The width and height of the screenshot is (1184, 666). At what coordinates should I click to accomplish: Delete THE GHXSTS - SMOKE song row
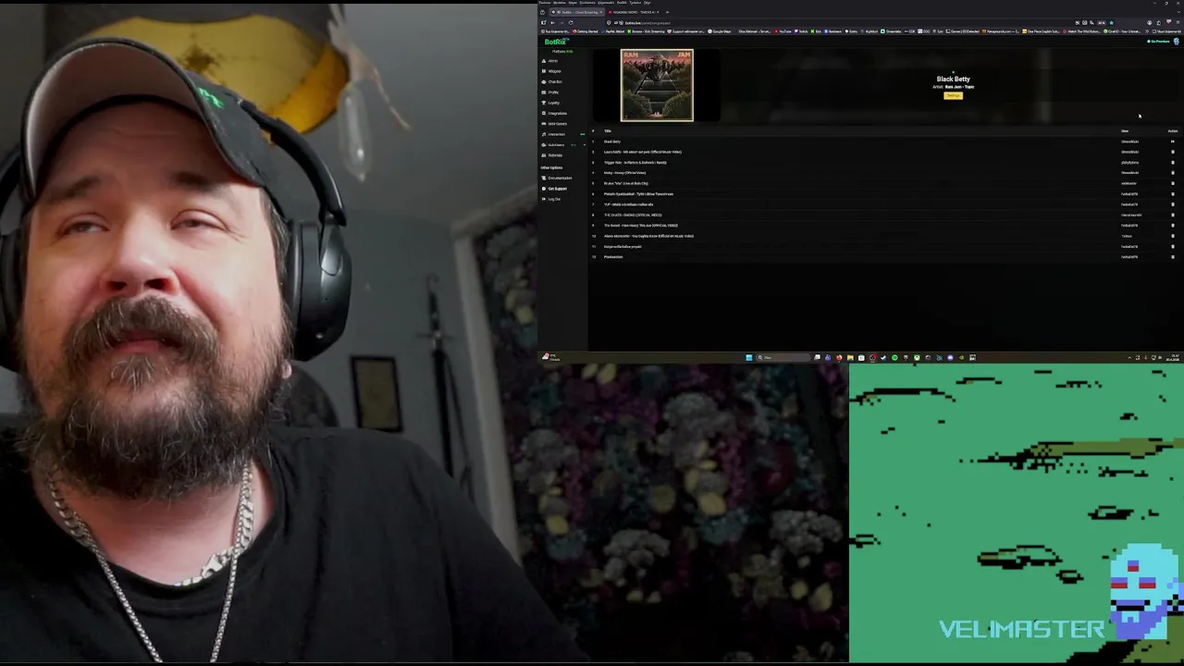tap(1173, 215)
